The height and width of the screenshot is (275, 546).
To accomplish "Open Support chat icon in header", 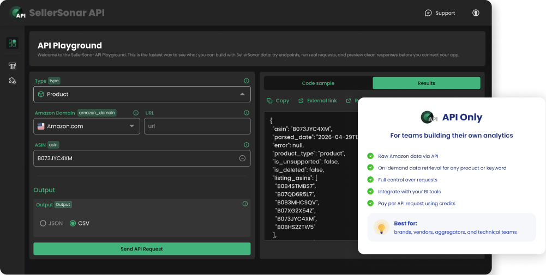I will (428, 13).
